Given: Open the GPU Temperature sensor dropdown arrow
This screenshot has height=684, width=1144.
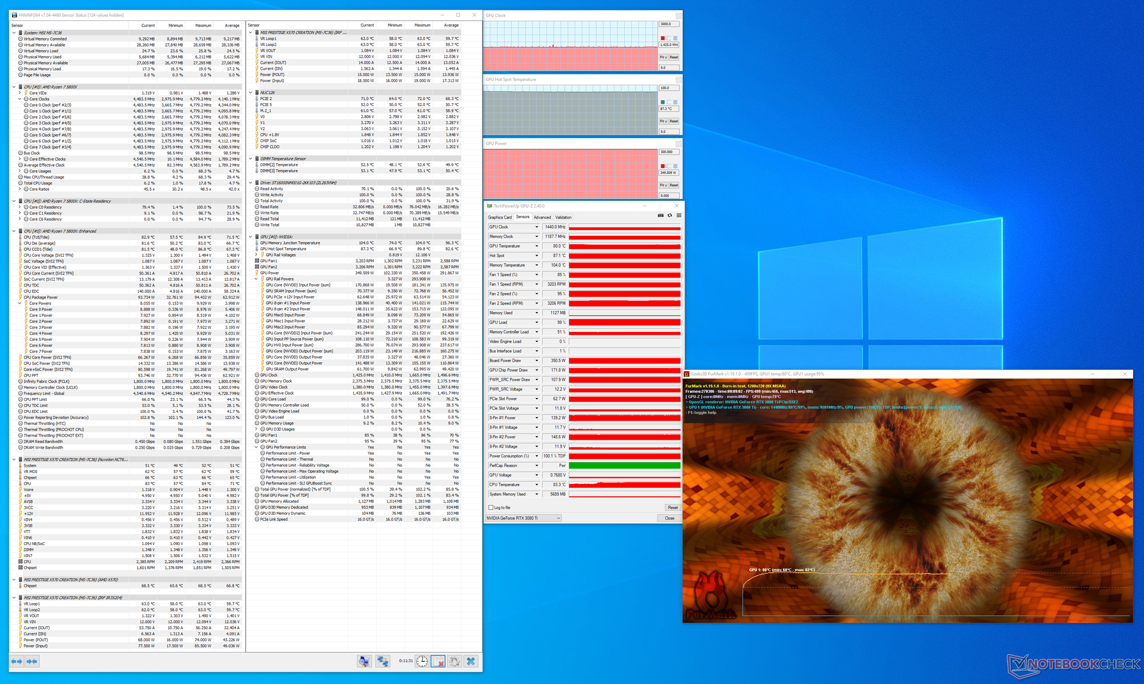Looking at the screenshot, I should (x=536, y=246).
